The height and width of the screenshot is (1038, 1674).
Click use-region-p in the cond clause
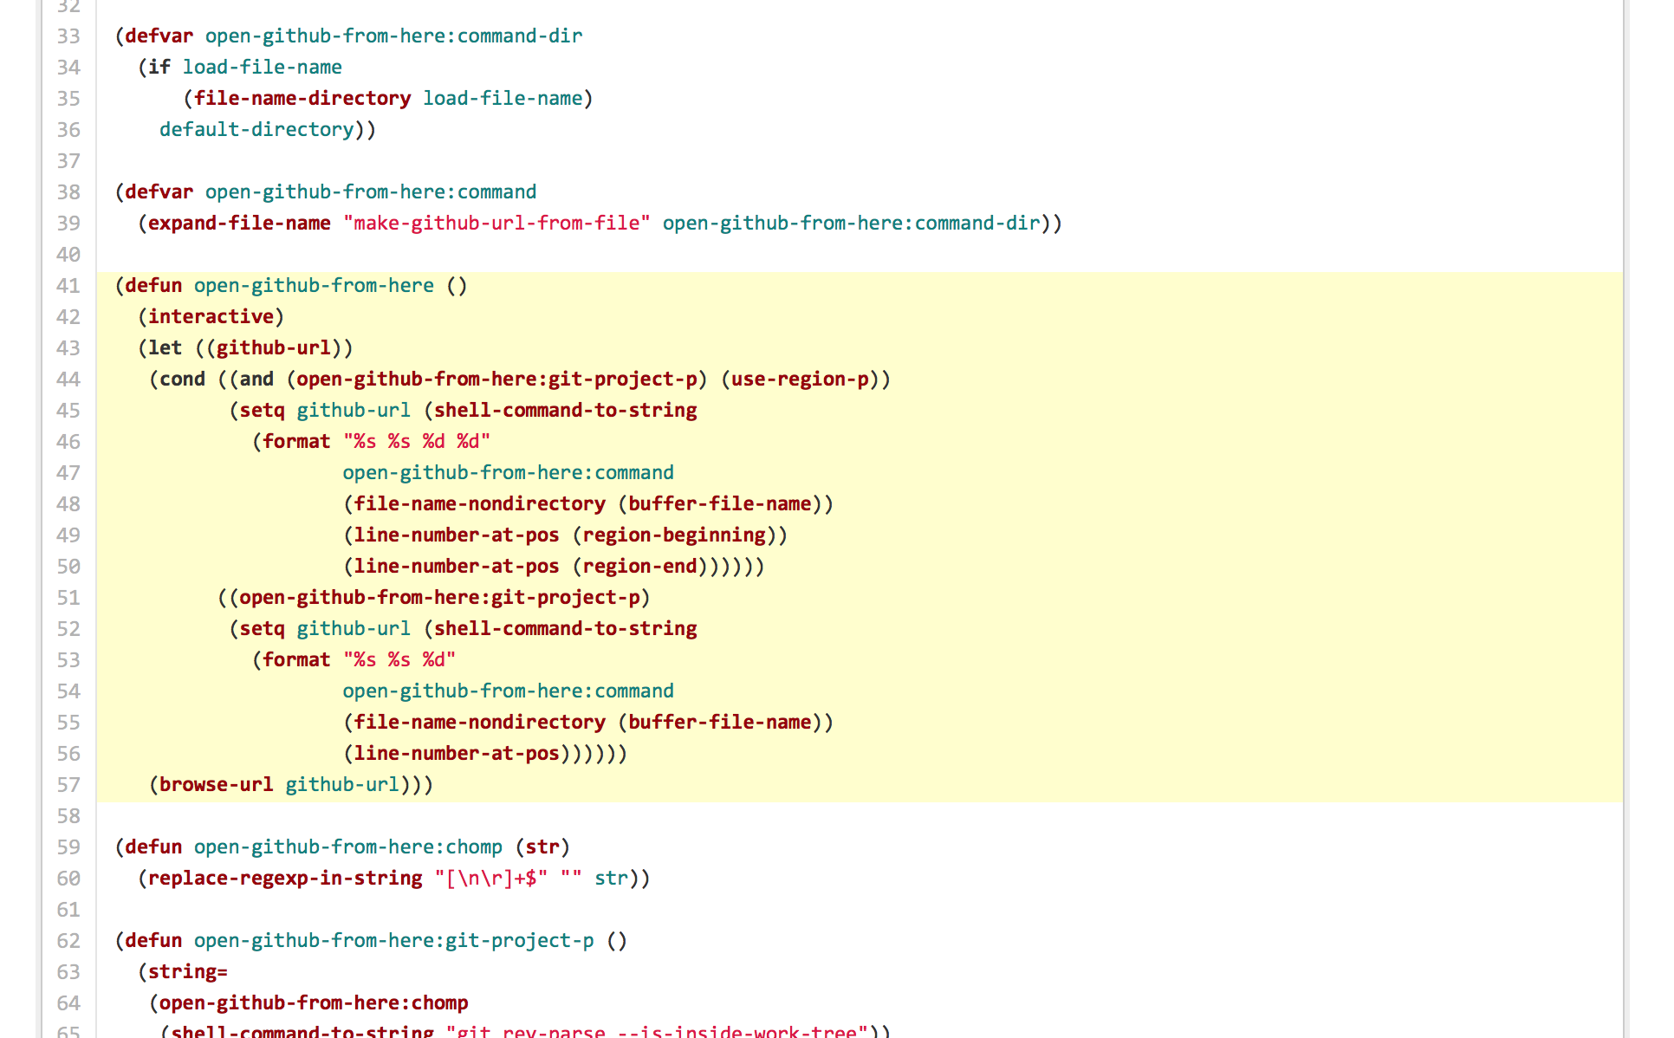pyautogui.click(x=800, y=380)
